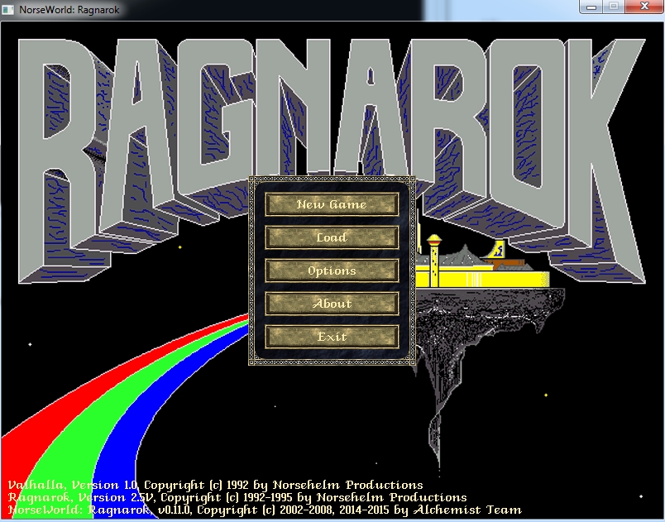Minimize the NorseWorld: Ragnarok window
This screenshot has width=665, height=522.
tap(591, 7)
